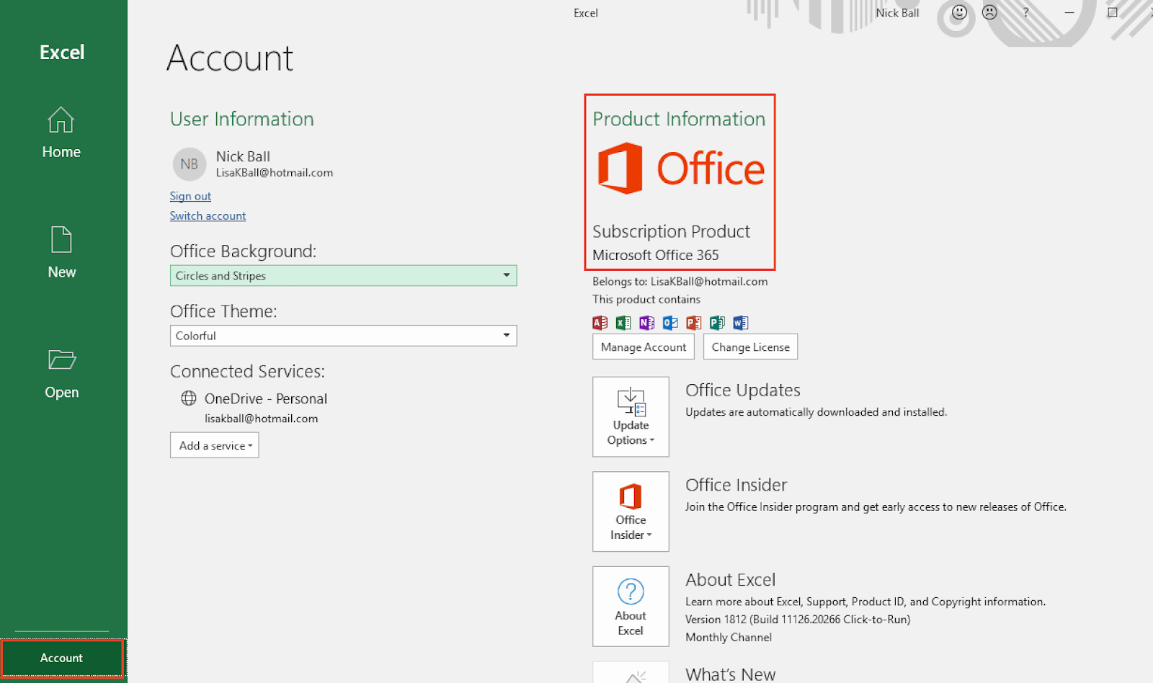Click the Publisher icon under This product contains
Screen dimensions: 1153x683
pyautogui.click(x=717, y=322)
